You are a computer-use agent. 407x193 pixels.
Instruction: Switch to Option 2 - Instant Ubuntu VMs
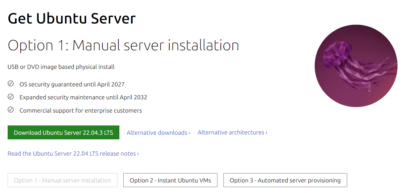170,180
